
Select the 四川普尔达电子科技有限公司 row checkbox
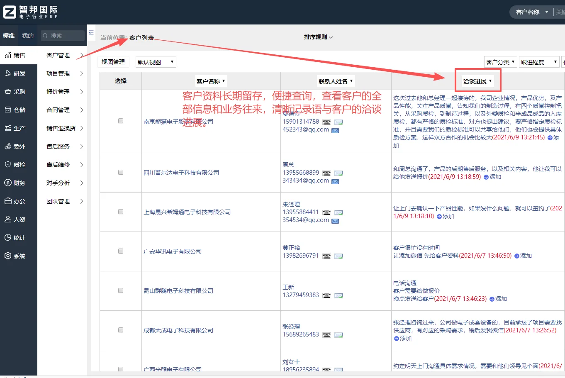pyautogui.click(x=121, y=172)
